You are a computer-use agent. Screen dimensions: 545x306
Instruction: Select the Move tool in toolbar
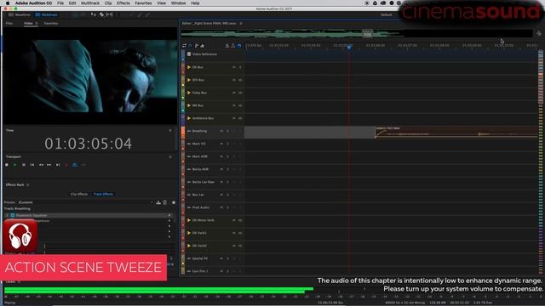(x=94, y=15)
